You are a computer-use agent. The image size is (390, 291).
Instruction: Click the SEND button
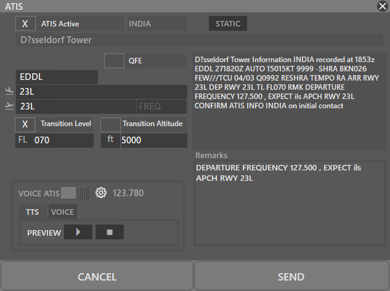(x=291, y=277)
